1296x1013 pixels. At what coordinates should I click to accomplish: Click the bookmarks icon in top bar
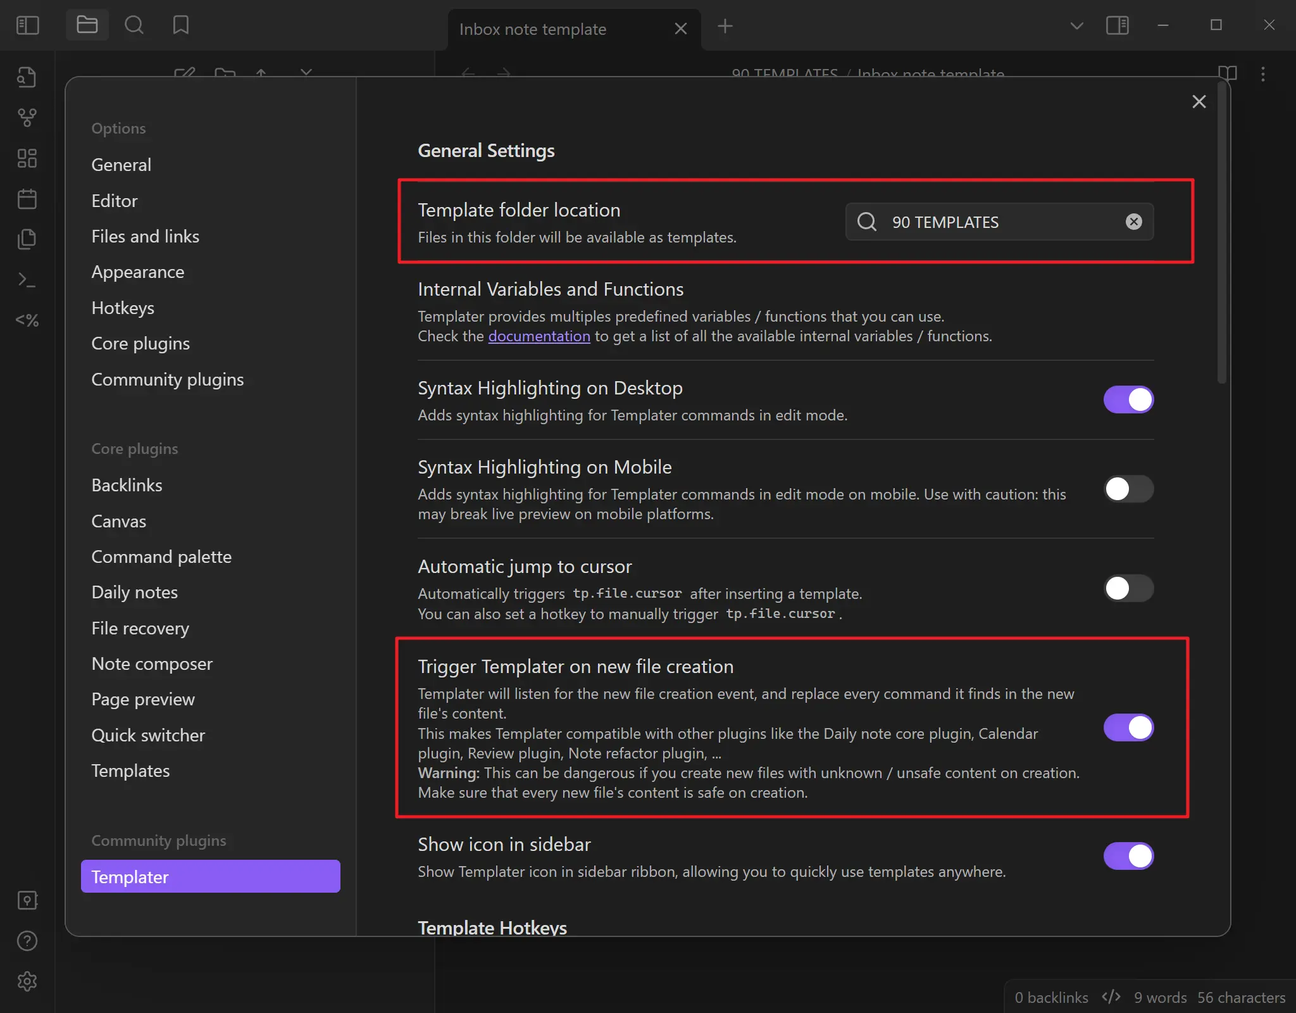click(x=181, y=25)
